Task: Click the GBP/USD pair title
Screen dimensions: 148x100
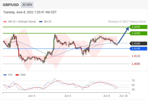Action: [x=11, y=5]
